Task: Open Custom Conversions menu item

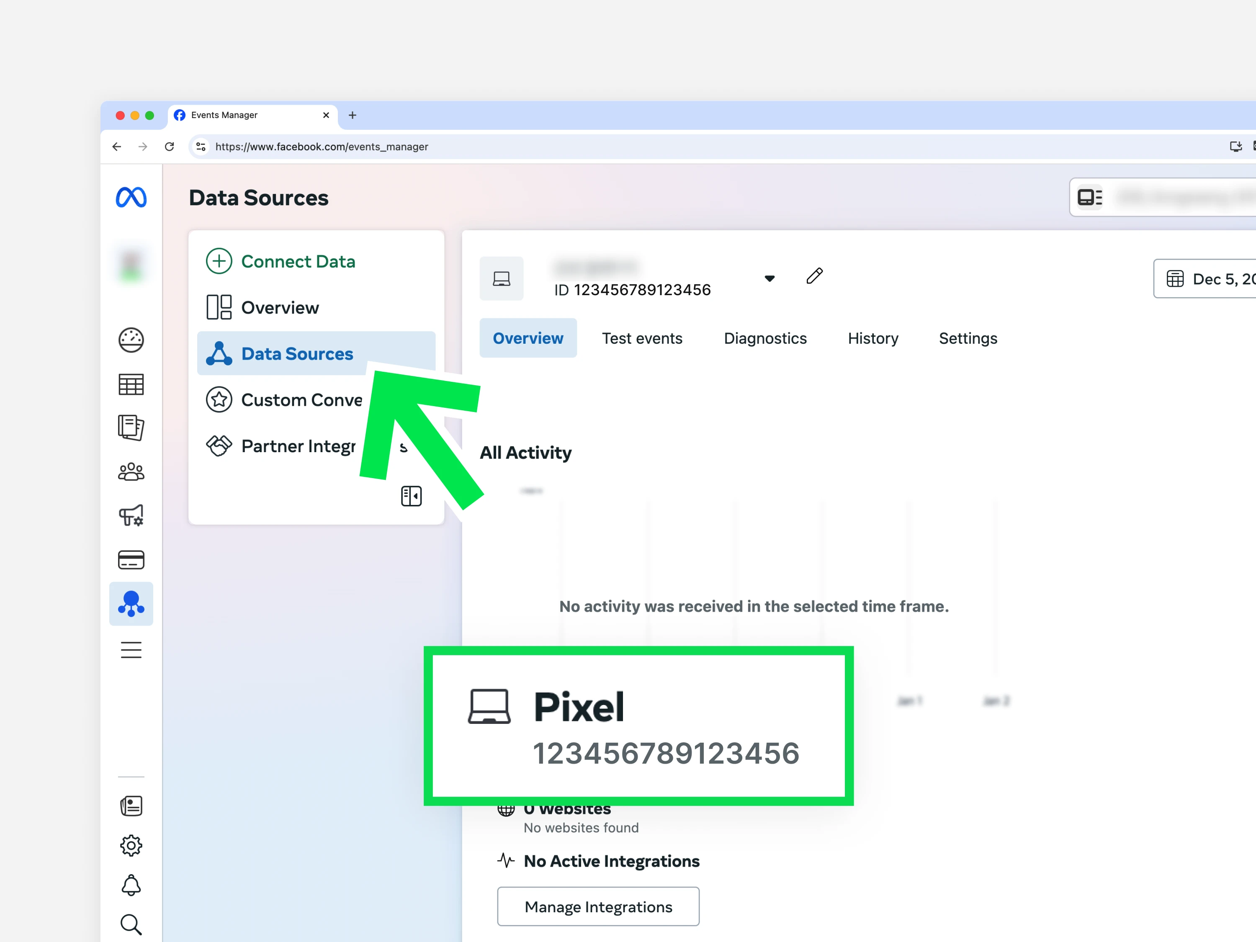Action: point(284,400)
